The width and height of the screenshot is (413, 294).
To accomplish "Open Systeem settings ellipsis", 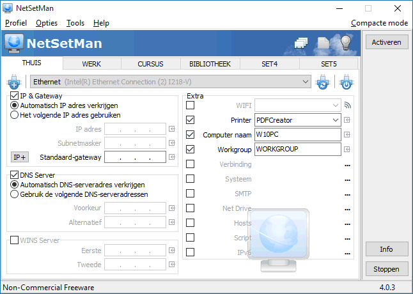I will pyautogui.click(x=347, y=180).
